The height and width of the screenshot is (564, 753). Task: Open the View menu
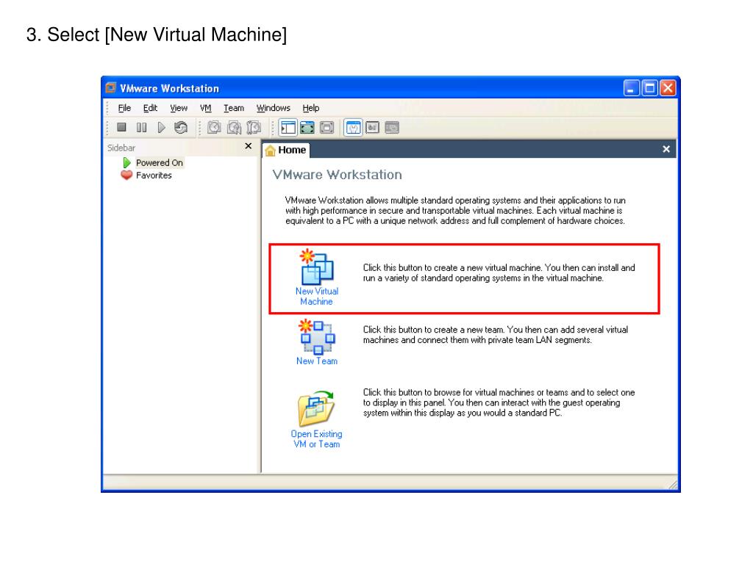coord(179,108)
